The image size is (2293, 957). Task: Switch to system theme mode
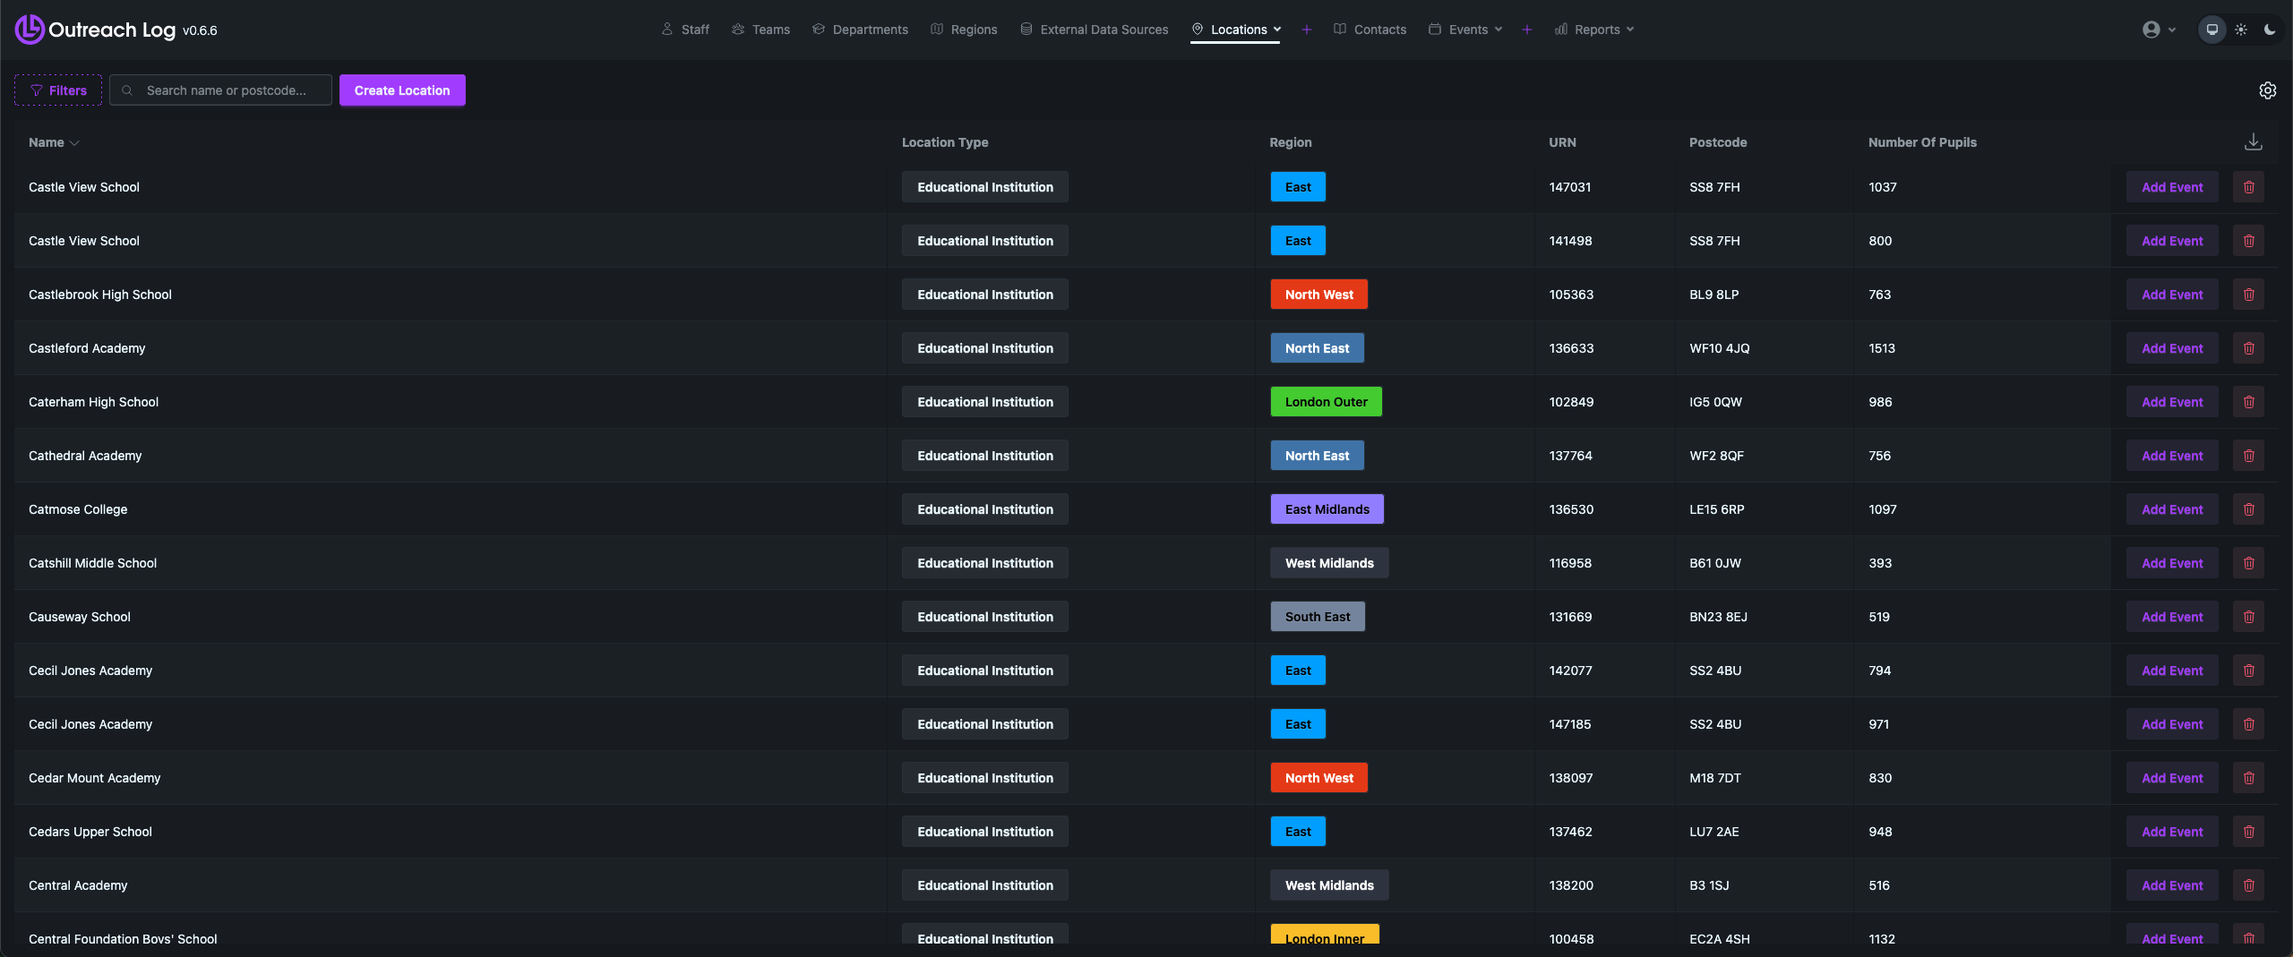(x=2211, y=30)
